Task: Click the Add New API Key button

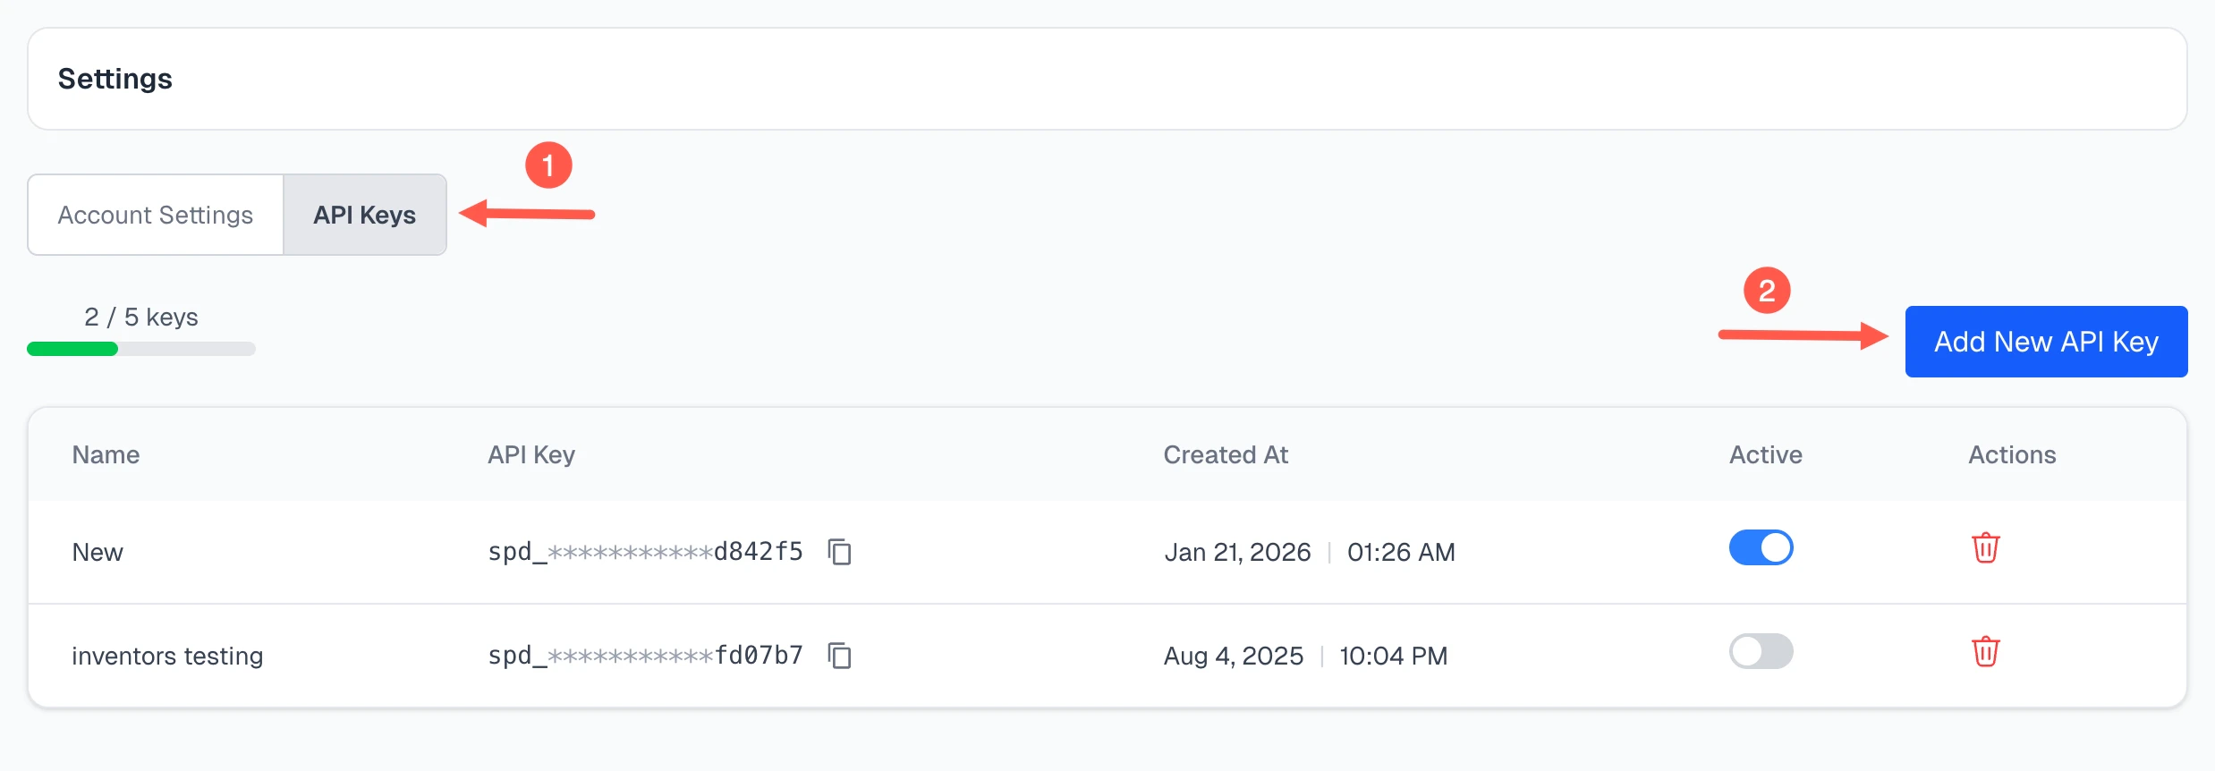Action: tap(2045, 341)
